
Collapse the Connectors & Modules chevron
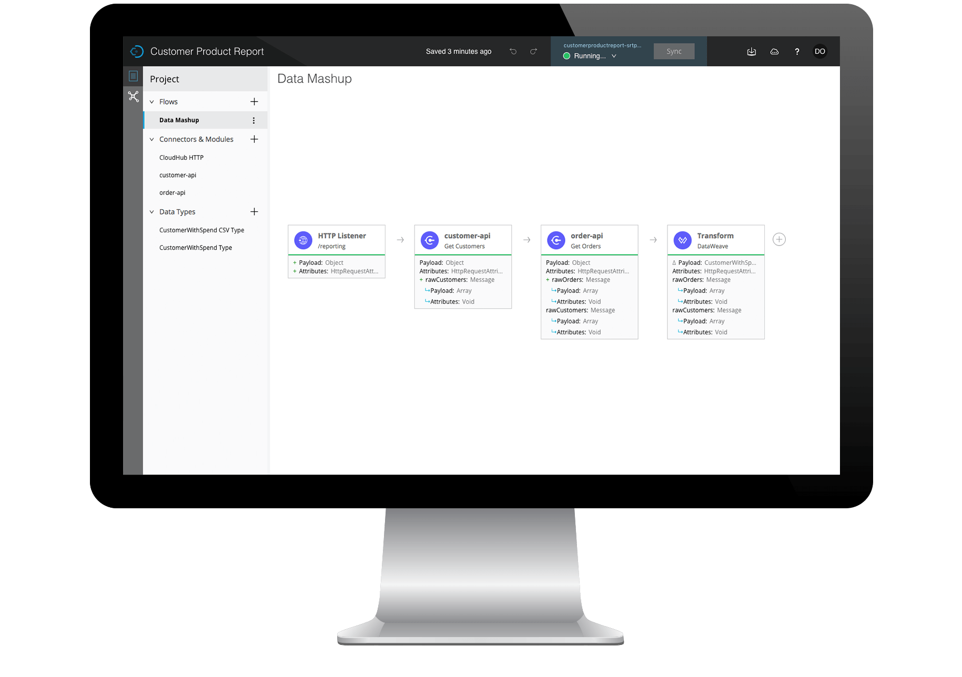[x=151, y=139]
